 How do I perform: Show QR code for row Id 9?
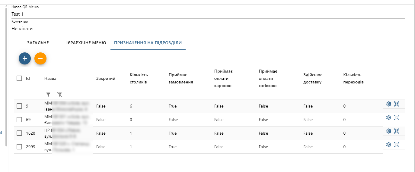point(397,104)
